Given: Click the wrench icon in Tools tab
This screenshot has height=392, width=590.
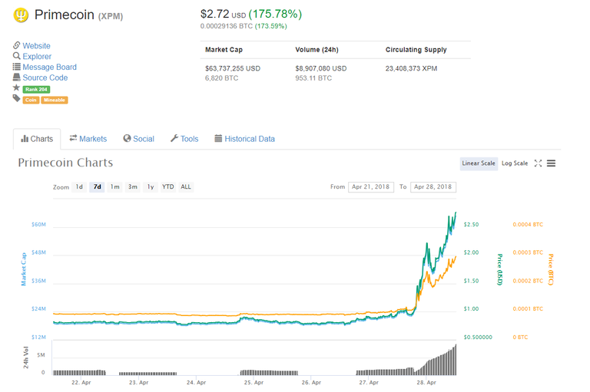Looking at the screenshot, I should point(174,138).
